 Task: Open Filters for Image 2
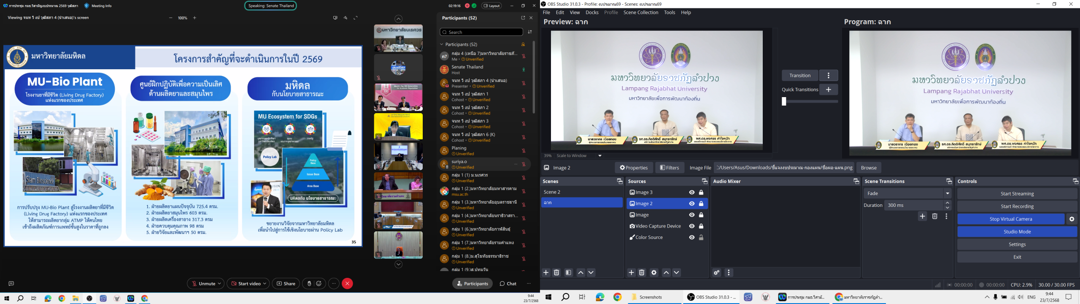[x=670, y=168]
